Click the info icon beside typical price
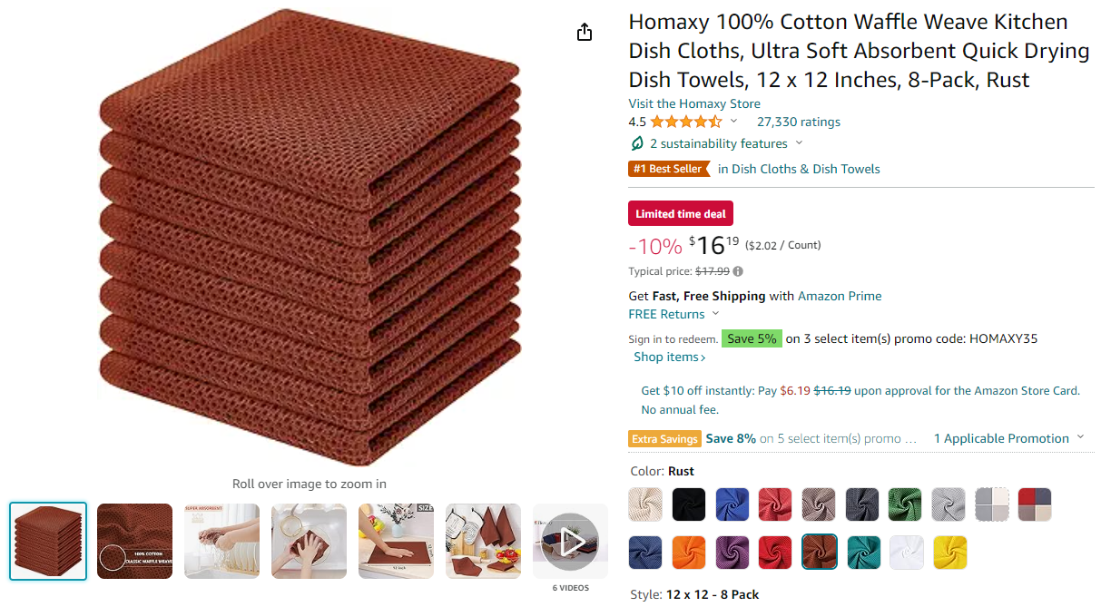 click(738, 271)
